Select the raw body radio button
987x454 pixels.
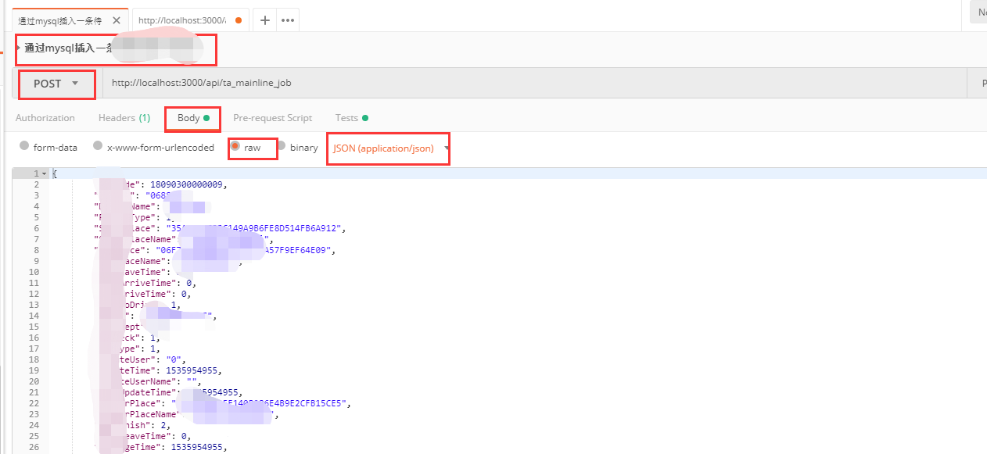pyautogui.click(x=235, y=146)
